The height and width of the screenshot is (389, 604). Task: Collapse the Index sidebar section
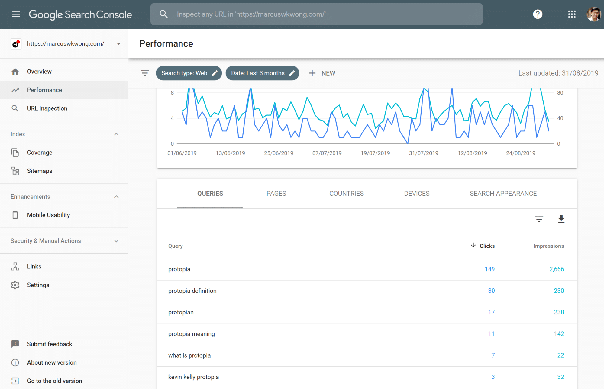116,134
